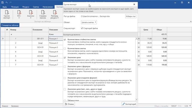Enable Анализи цени с формули checkbox
The image size is (192, 108).
click(x=65, y=67)
